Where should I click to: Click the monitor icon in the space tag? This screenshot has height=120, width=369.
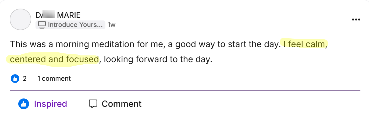(x=42, y=25)
